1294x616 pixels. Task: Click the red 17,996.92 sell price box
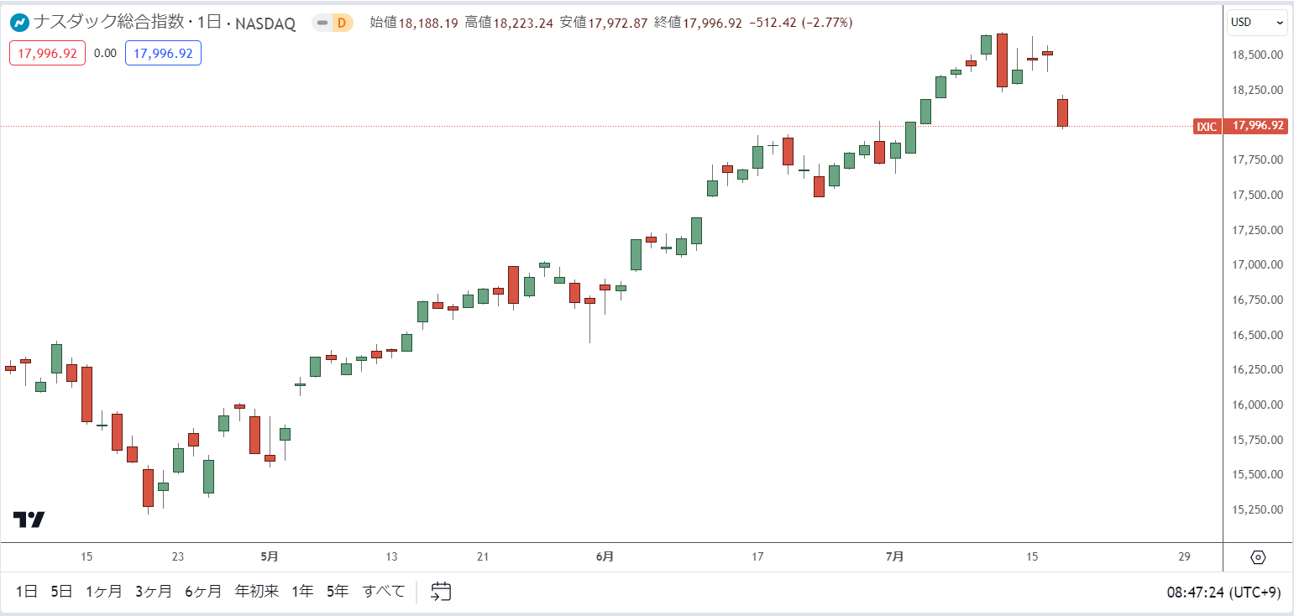click(x=48, y=53)
